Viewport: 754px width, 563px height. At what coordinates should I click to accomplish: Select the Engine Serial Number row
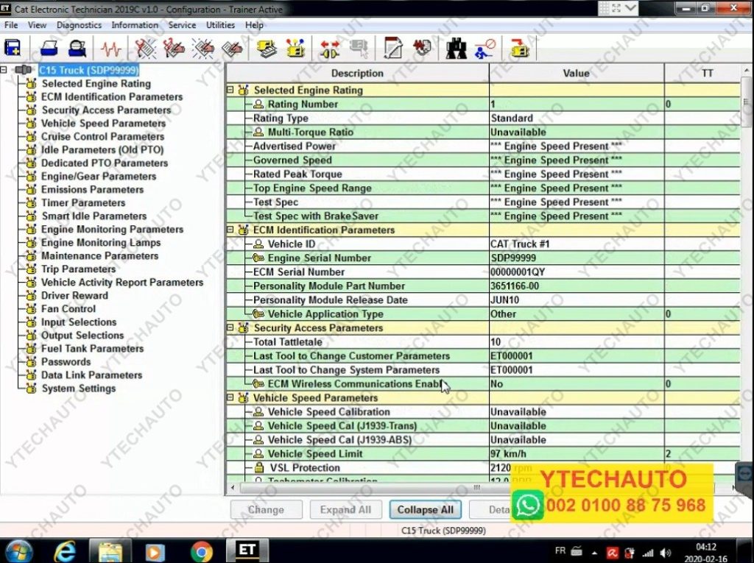[x=483, y=258]
